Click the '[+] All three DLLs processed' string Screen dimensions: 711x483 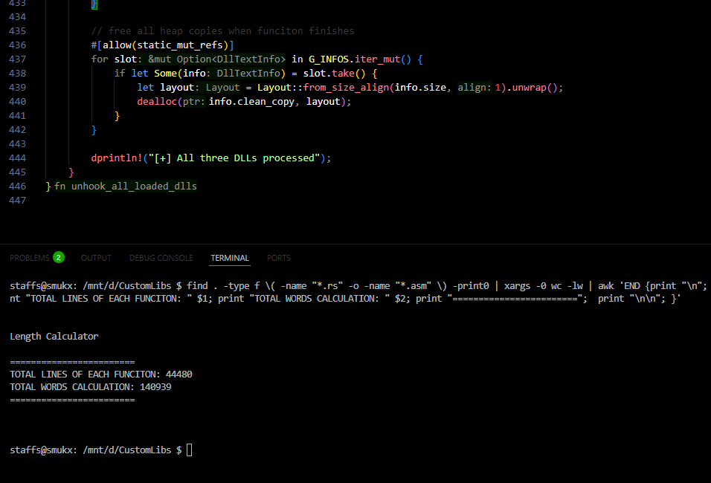[x=234, y=158]
